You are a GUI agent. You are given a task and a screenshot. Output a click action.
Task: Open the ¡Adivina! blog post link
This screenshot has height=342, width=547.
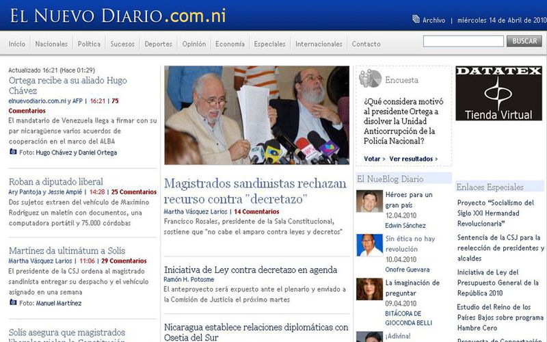(x=398, y=336)
